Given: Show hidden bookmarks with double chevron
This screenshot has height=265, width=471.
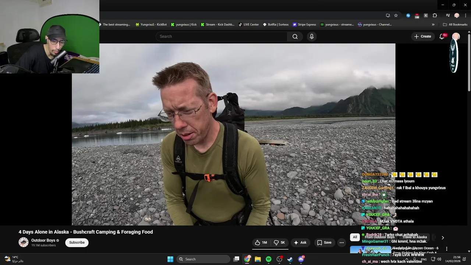Looking at the screenshot, I should pos(433,25).
